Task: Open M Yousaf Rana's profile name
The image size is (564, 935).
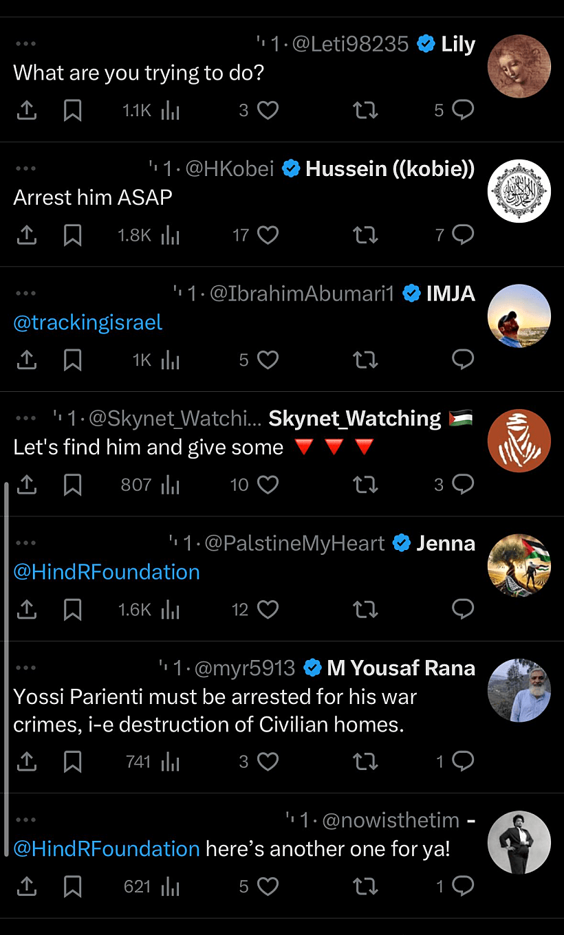Action: pos(401,668)
